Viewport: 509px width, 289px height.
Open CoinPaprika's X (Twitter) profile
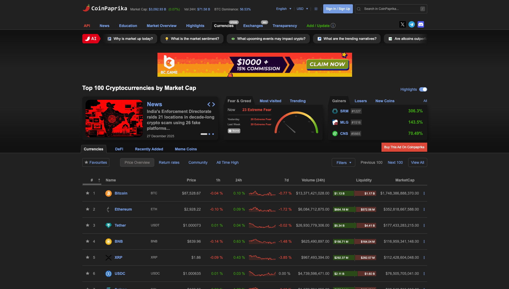tap(403, 24)
